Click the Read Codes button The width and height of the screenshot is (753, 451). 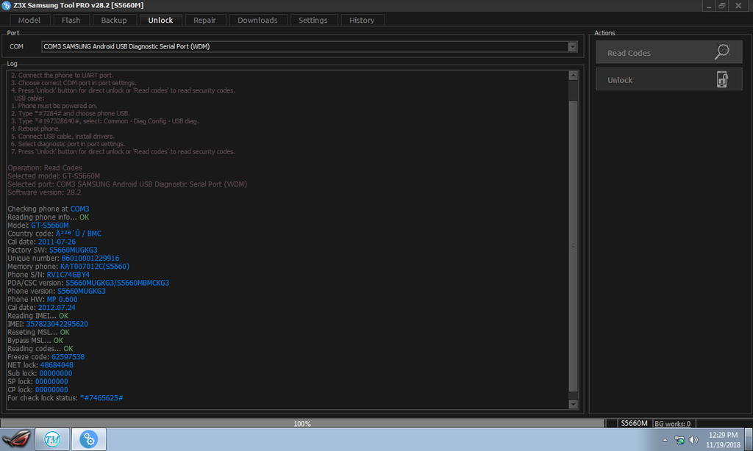[668, 52]
